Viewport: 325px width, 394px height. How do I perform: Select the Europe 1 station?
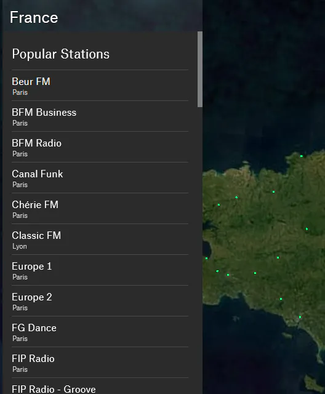click(x=100, y=270)
